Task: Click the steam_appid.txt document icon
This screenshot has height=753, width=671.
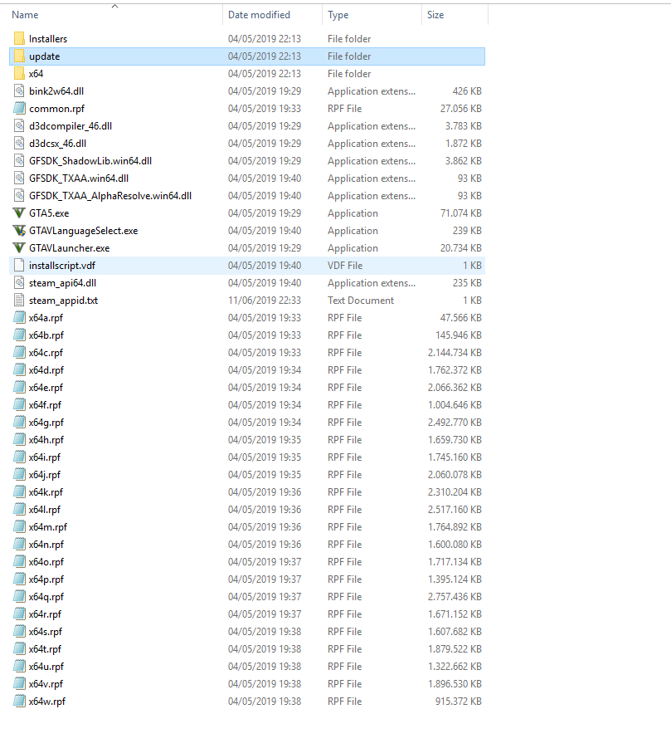Action: point(19,301)
